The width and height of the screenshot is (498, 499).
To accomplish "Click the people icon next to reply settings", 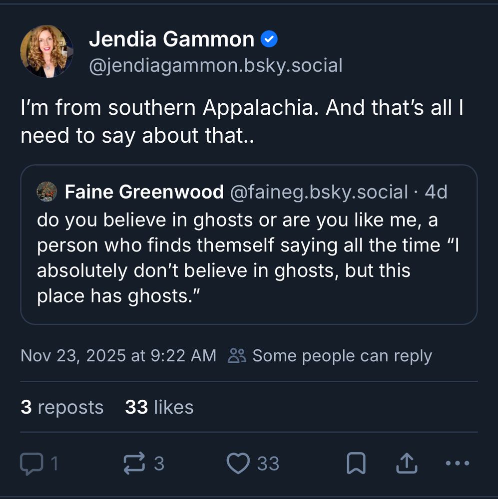I will pos(238,355).
